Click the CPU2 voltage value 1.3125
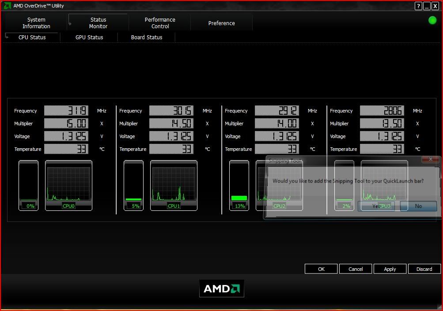 [277, 136]
